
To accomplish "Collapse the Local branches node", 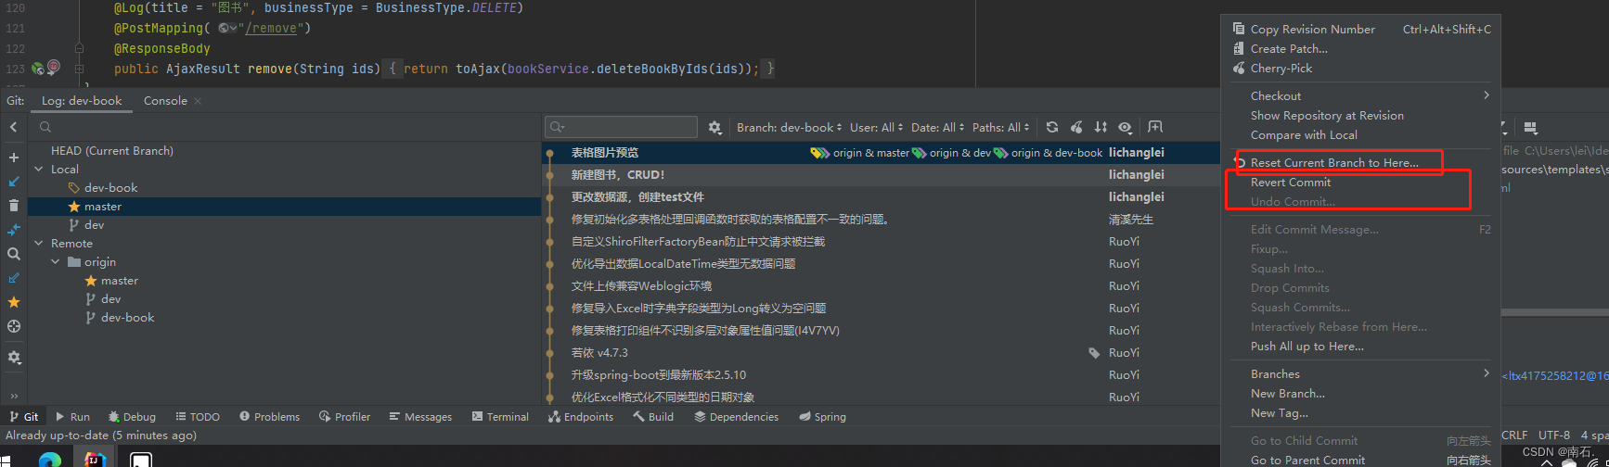I will [39, 170].
